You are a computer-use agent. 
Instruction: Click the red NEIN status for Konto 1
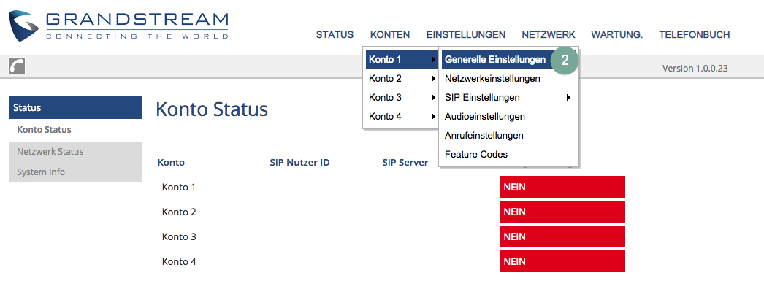562,187
